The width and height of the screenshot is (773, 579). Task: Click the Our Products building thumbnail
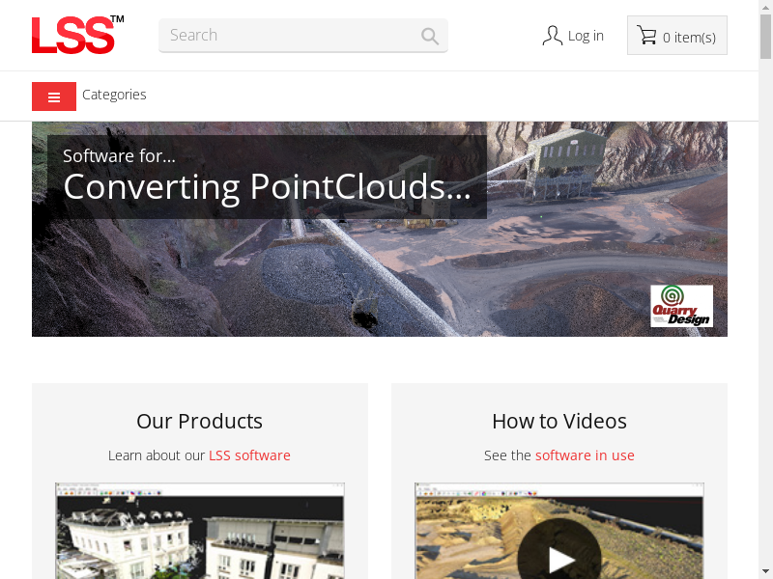pos(200,531)
